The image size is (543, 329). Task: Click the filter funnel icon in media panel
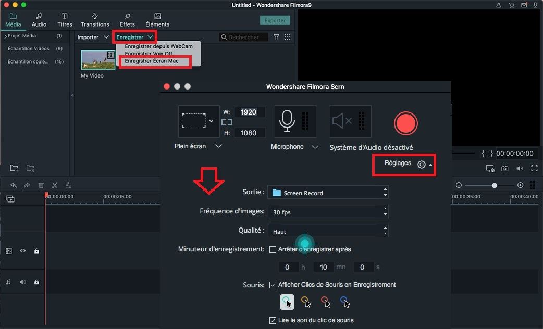(276, 37)
